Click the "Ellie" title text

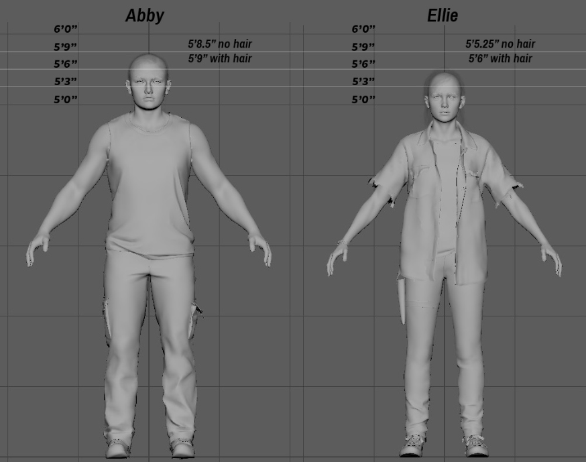click(x=443, y=15)
